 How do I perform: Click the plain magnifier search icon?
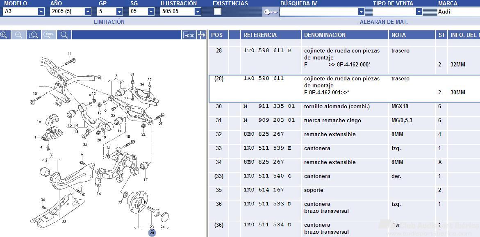(x=64, y=35)
